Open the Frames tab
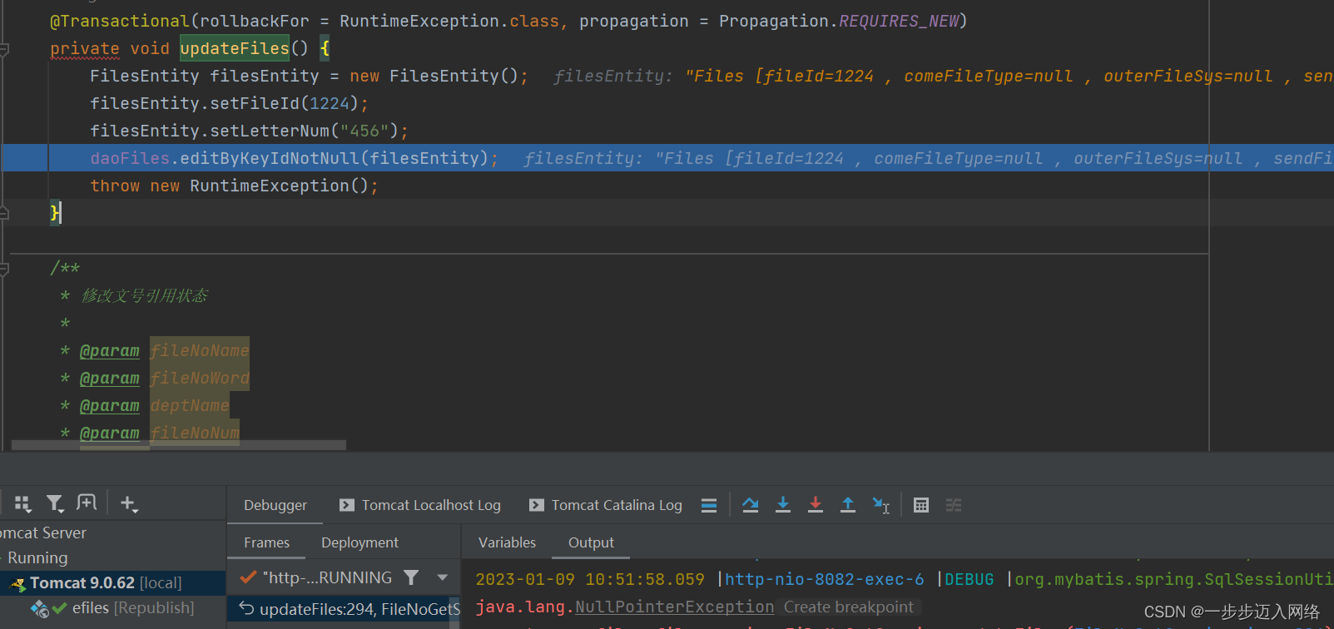The width and height of the screenshot is (1334, 629). click(266, 542)
